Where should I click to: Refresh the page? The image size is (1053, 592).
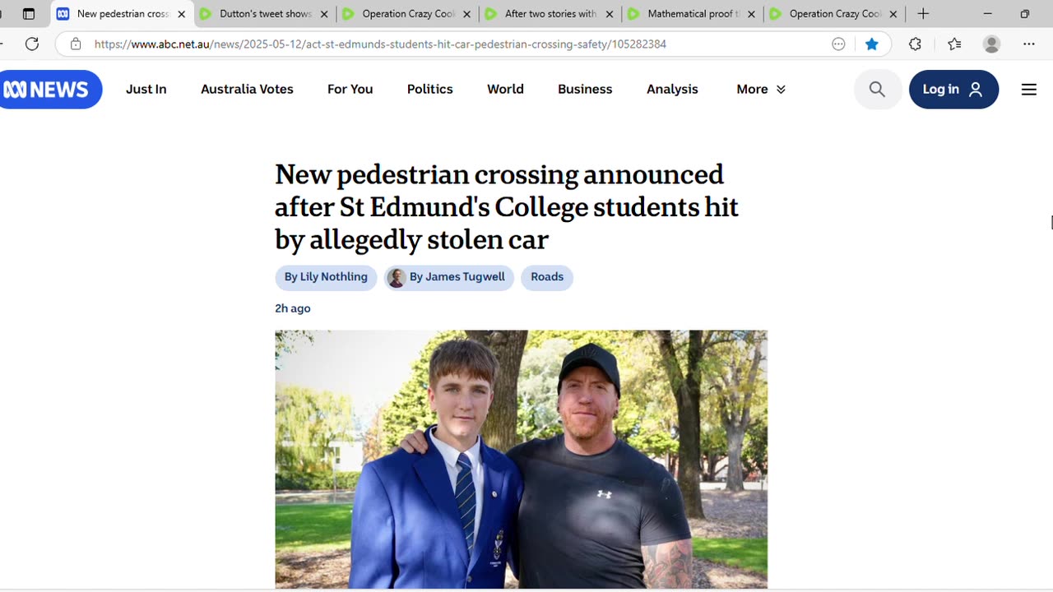[32, 44]
